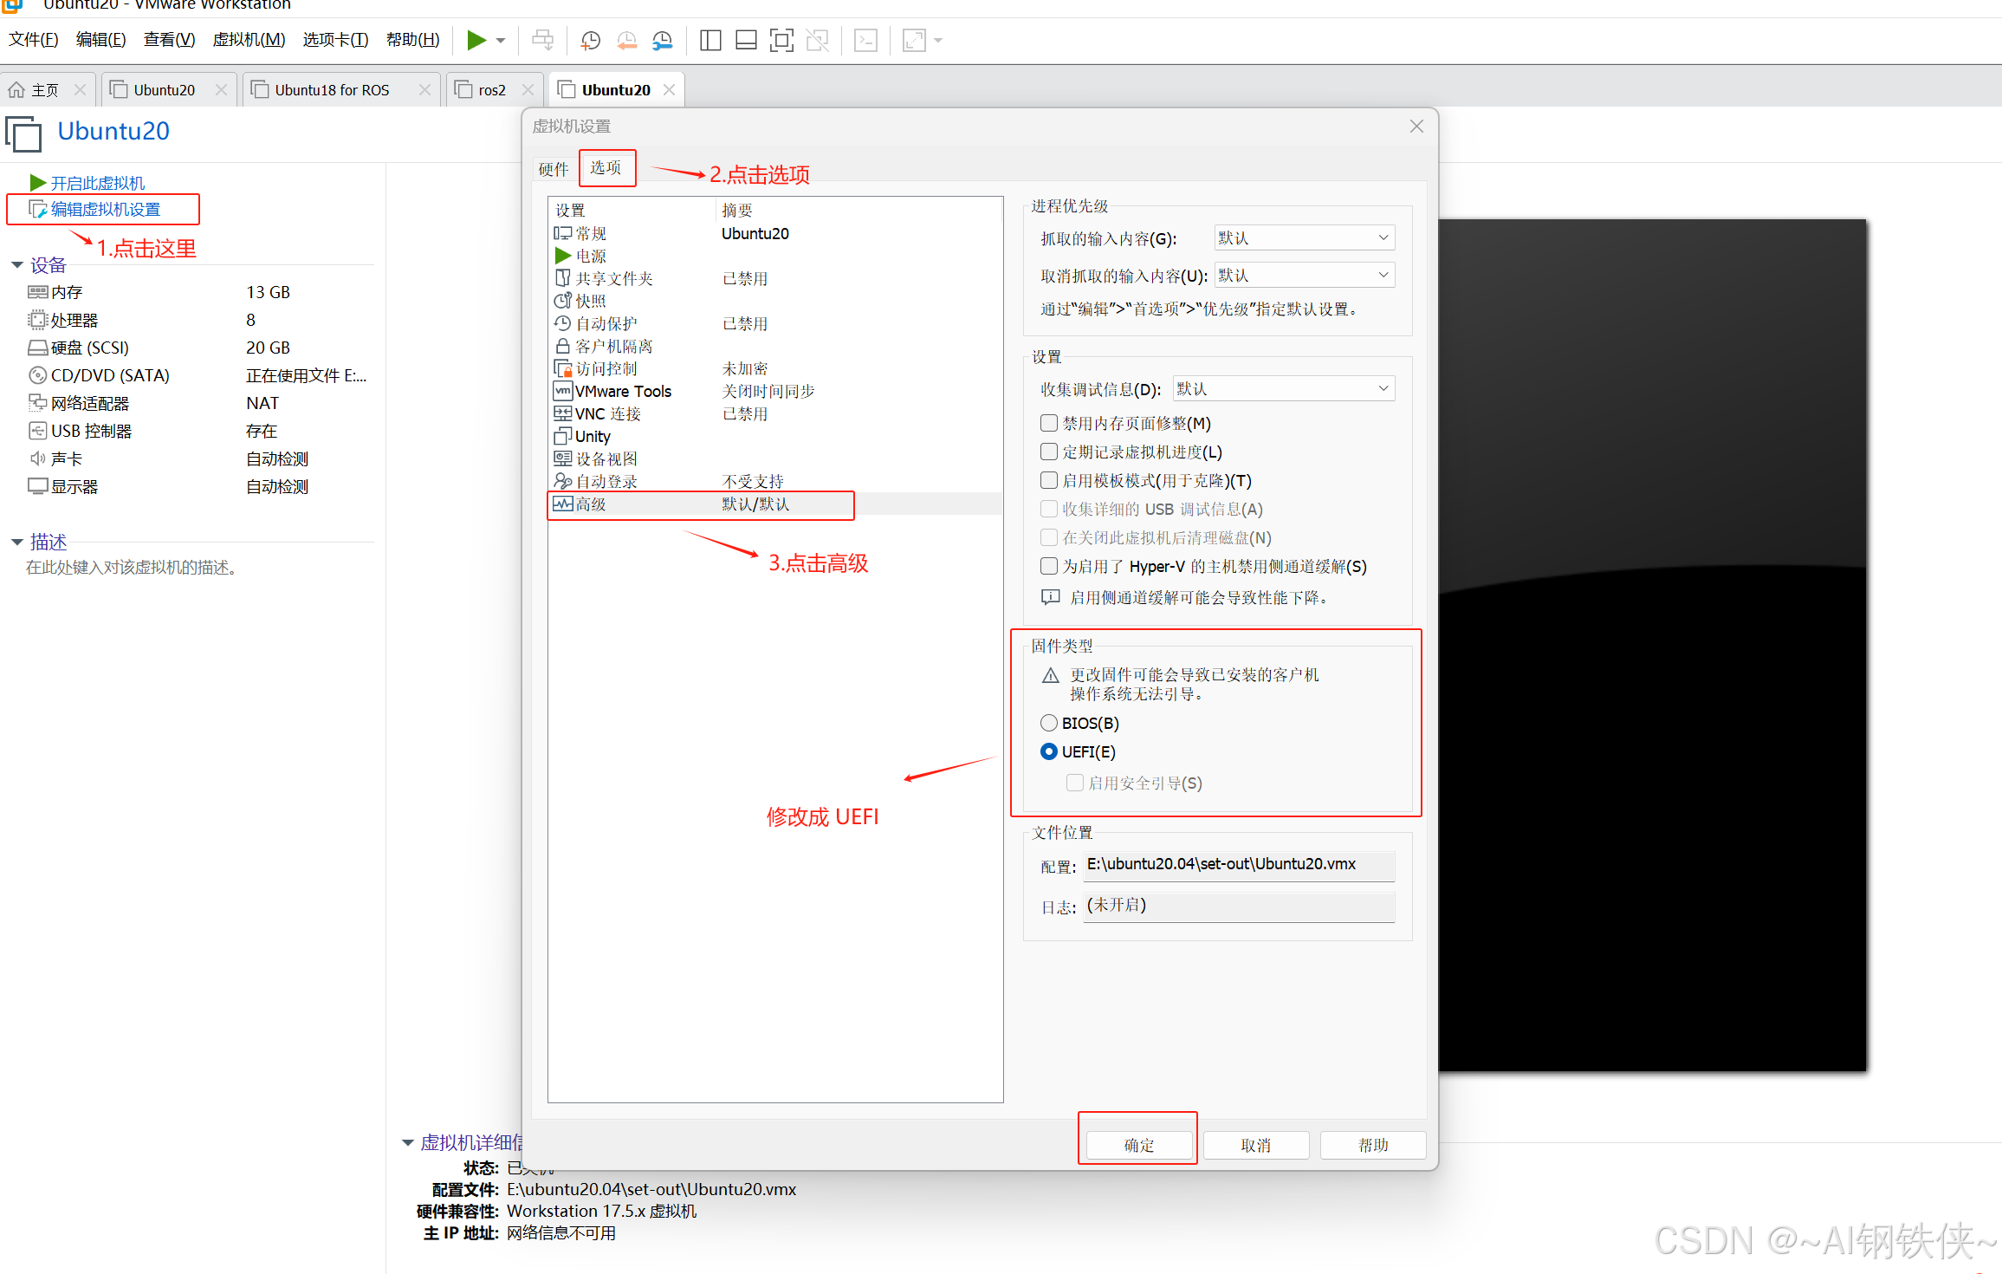The height and width of the screenshot is (1274, 2002).
Task: Check 启用模板模式(用于克隆) option
Action: coord(1049,480)
